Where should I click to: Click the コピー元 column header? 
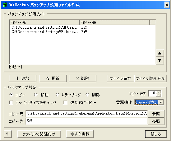click(x=44, y=22)
